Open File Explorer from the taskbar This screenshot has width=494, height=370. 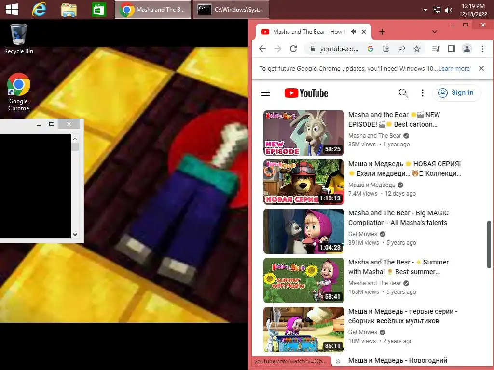(69, 10)
